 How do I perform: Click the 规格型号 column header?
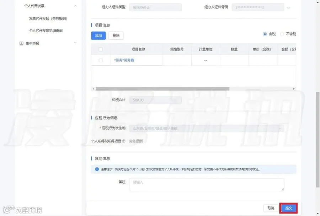pyautogui.click(x=177, y=49)
